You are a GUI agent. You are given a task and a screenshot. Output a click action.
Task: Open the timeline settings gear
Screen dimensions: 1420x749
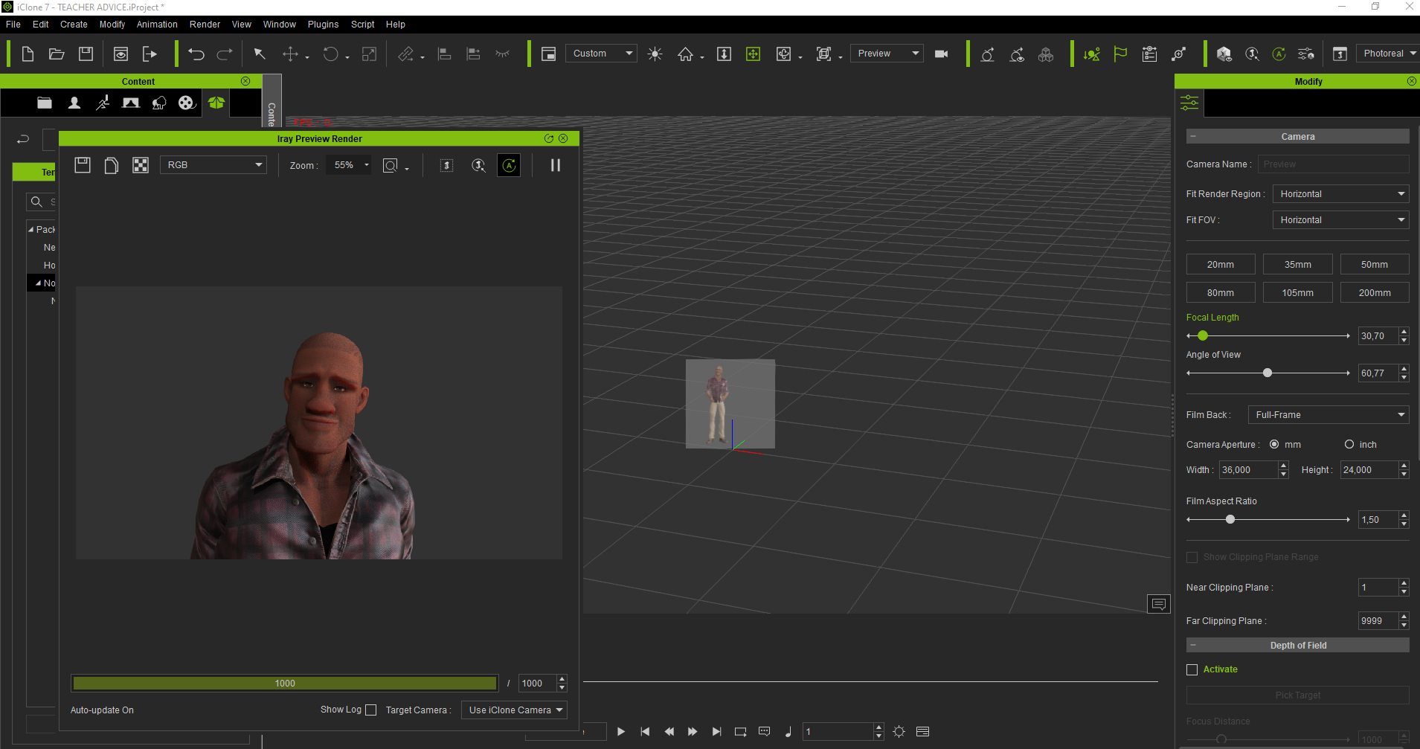[x=899, y=732]
